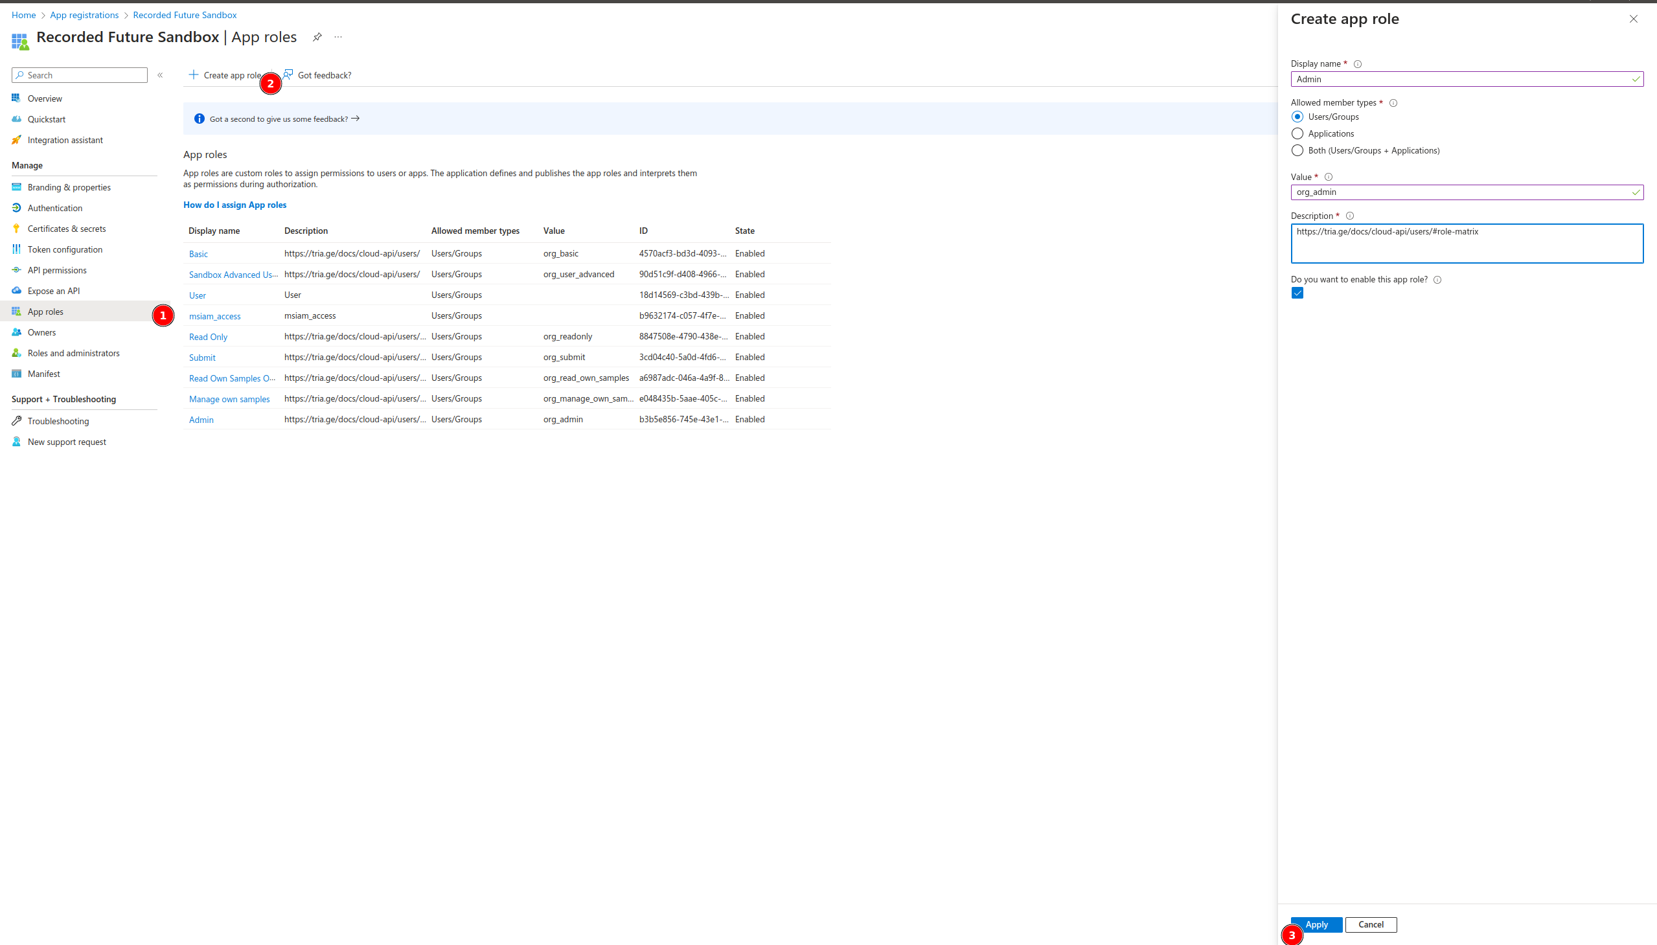Click the How do I assign App roles link

[234, 205]
